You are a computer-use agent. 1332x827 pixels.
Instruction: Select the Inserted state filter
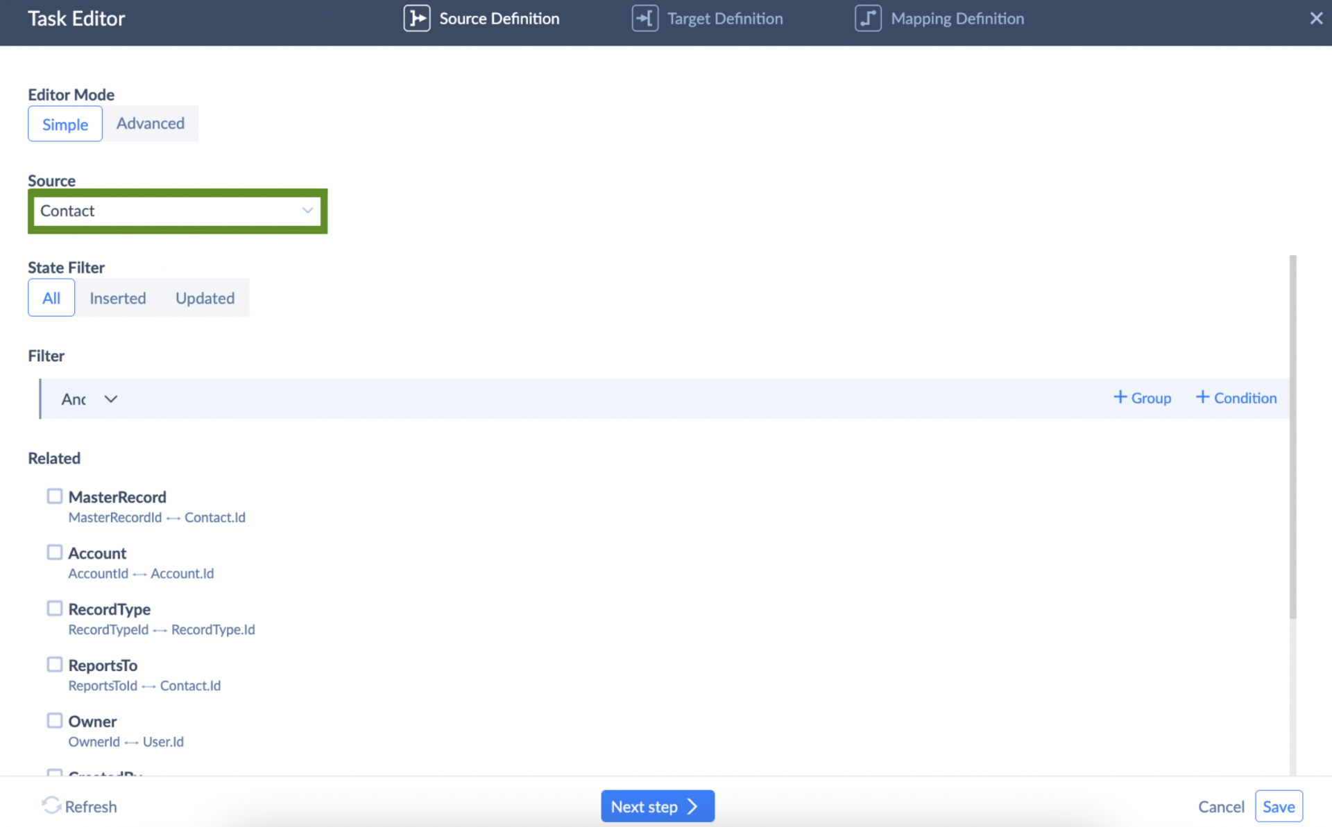coord(117,298)
